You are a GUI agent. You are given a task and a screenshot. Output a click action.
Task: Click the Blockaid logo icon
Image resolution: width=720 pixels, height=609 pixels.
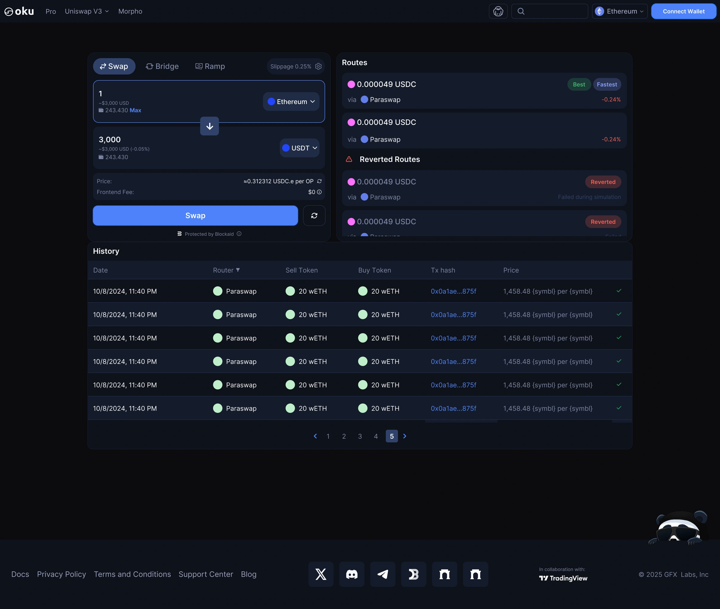coord(179,234)
